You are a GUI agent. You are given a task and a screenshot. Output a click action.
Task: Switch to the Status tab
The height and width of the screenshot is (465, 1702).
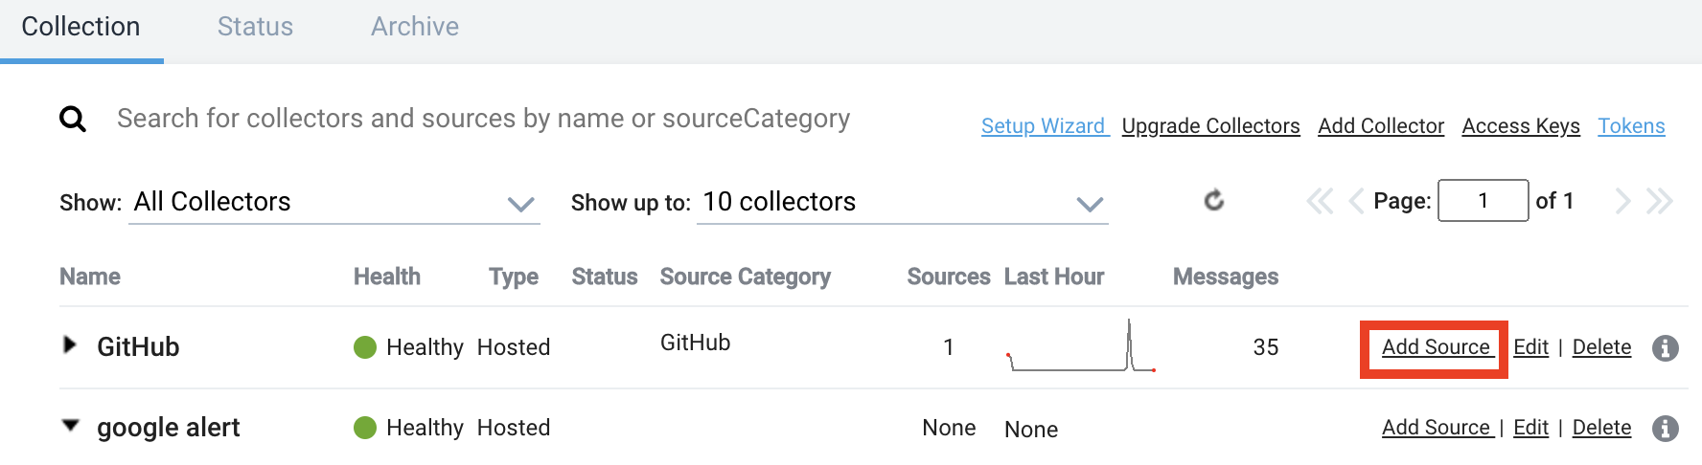pyautogui.click(x=255, y=27)
